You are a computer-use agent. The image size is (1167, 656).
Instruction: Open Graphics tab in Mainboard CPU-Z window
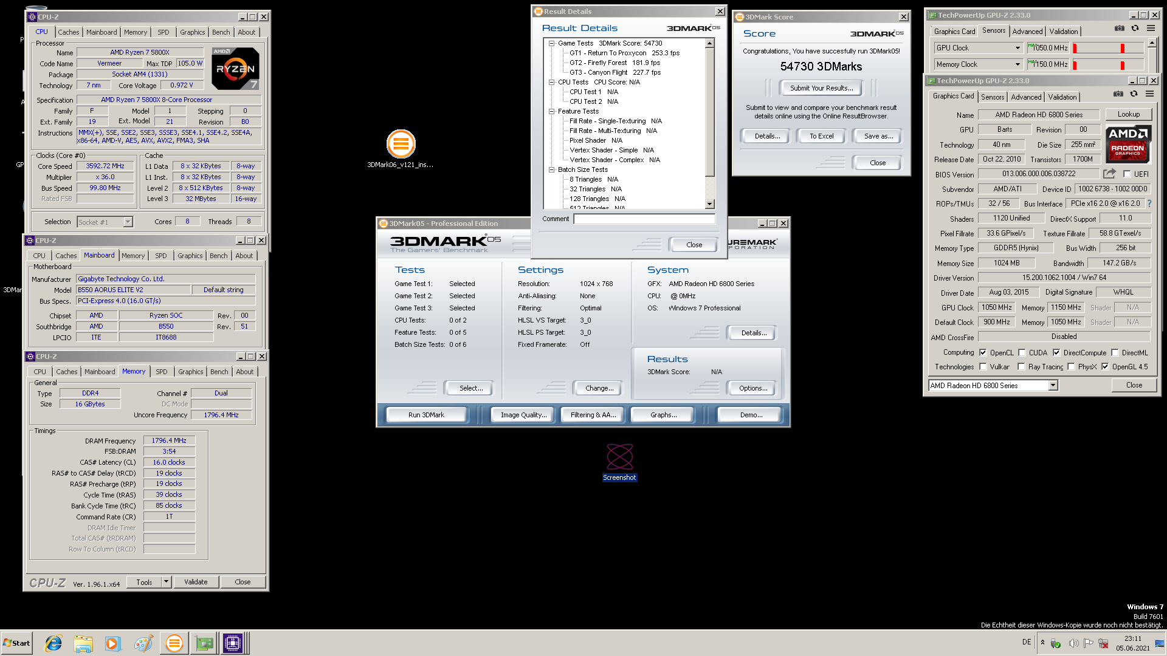coord(190,256)
